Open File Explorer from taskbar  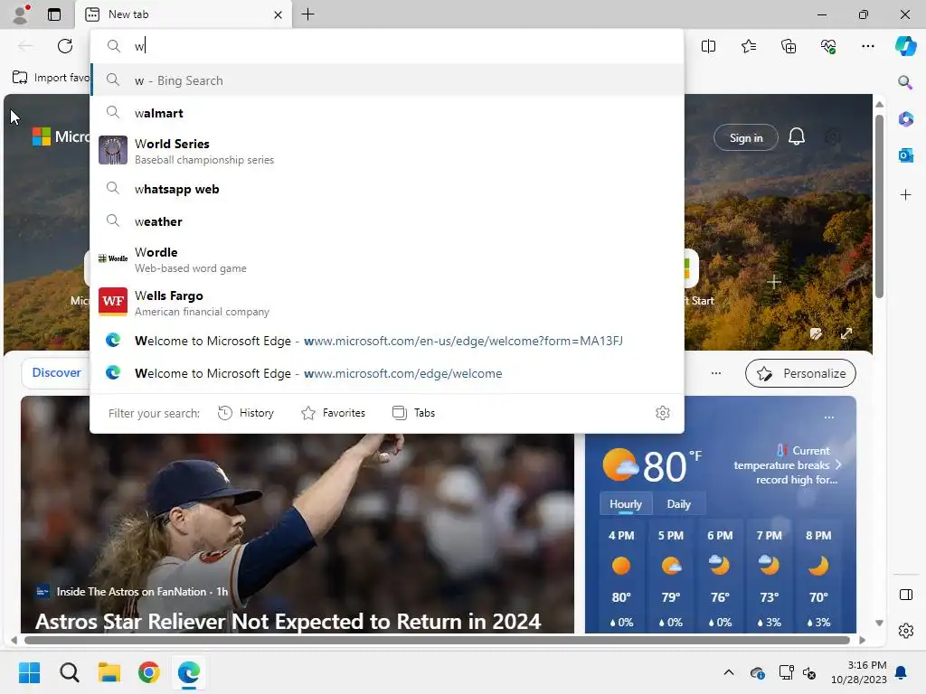point(109,672)
